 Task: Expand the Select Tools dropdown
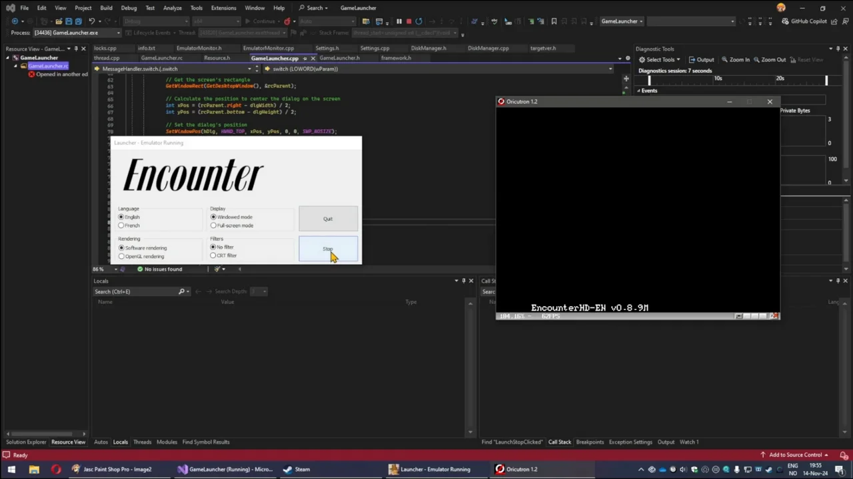(660, 60)
